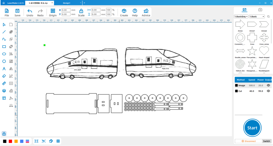Click the X position input field
Image resolution: width=273 pixels, height=146 pixels.
pos(66,10)
